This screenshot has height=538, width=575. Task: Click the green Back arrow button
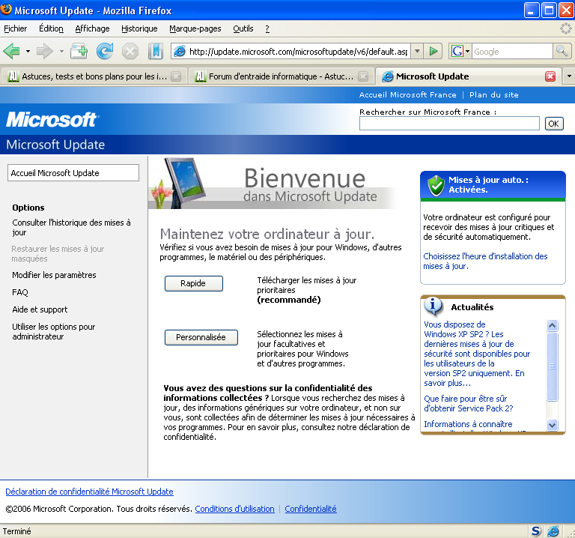click(x=12, y=51)
